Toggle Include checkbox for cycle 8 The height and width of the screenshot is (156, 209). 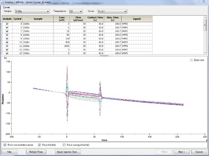tap(7, 35)
